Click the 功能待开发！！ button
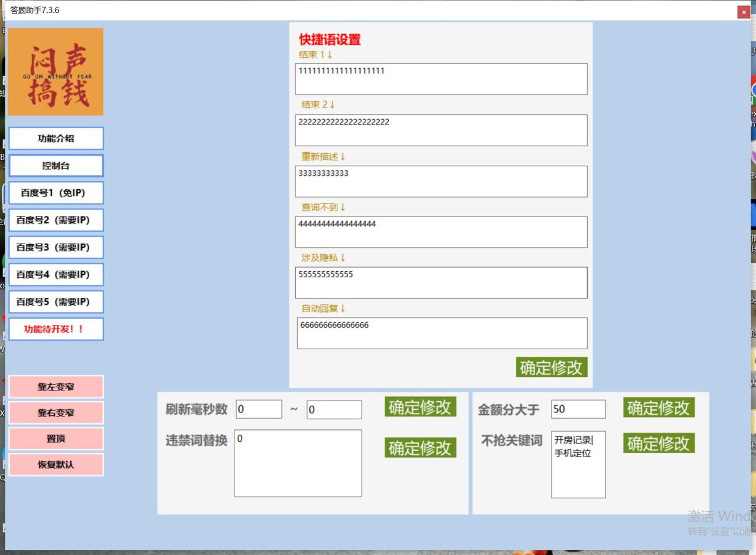 point(56,329)
